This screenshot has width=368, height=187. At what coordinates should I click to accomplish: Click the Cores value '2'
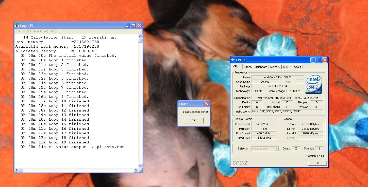(x=296, y=148)
